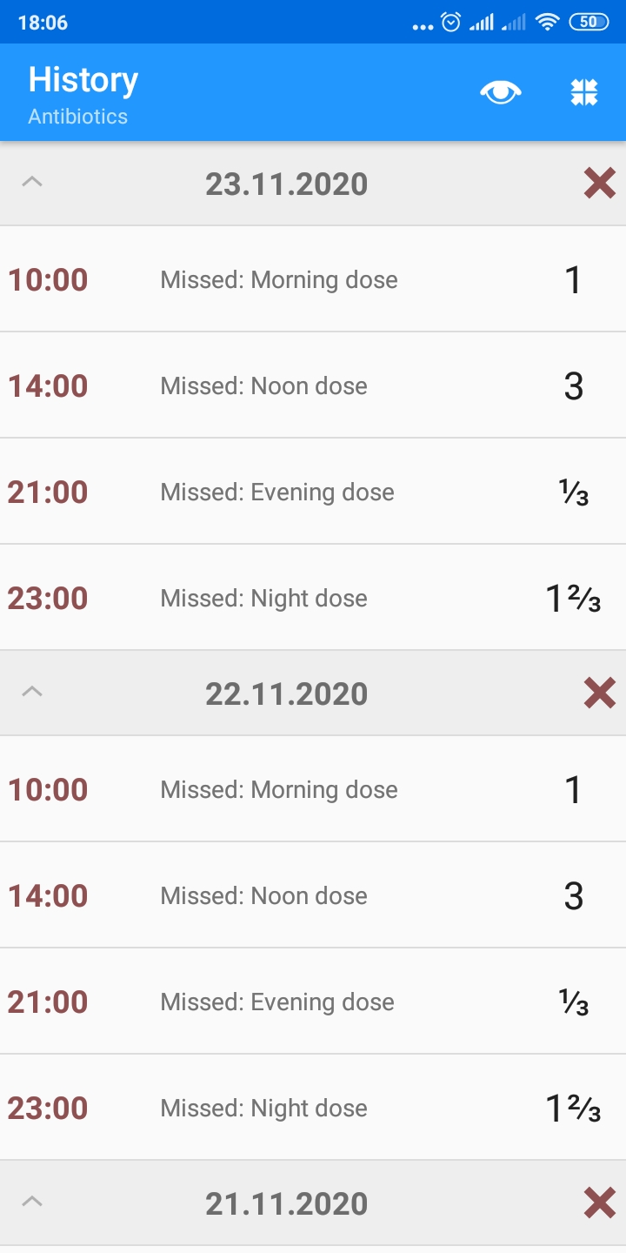Tap 22.11.2020 Night dose at 23:00
Viewport: 626px width, 1253px height.
click(x=313, y=1108)
